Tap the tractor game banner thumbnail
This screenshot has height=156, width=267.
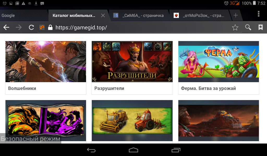[132, 121]
